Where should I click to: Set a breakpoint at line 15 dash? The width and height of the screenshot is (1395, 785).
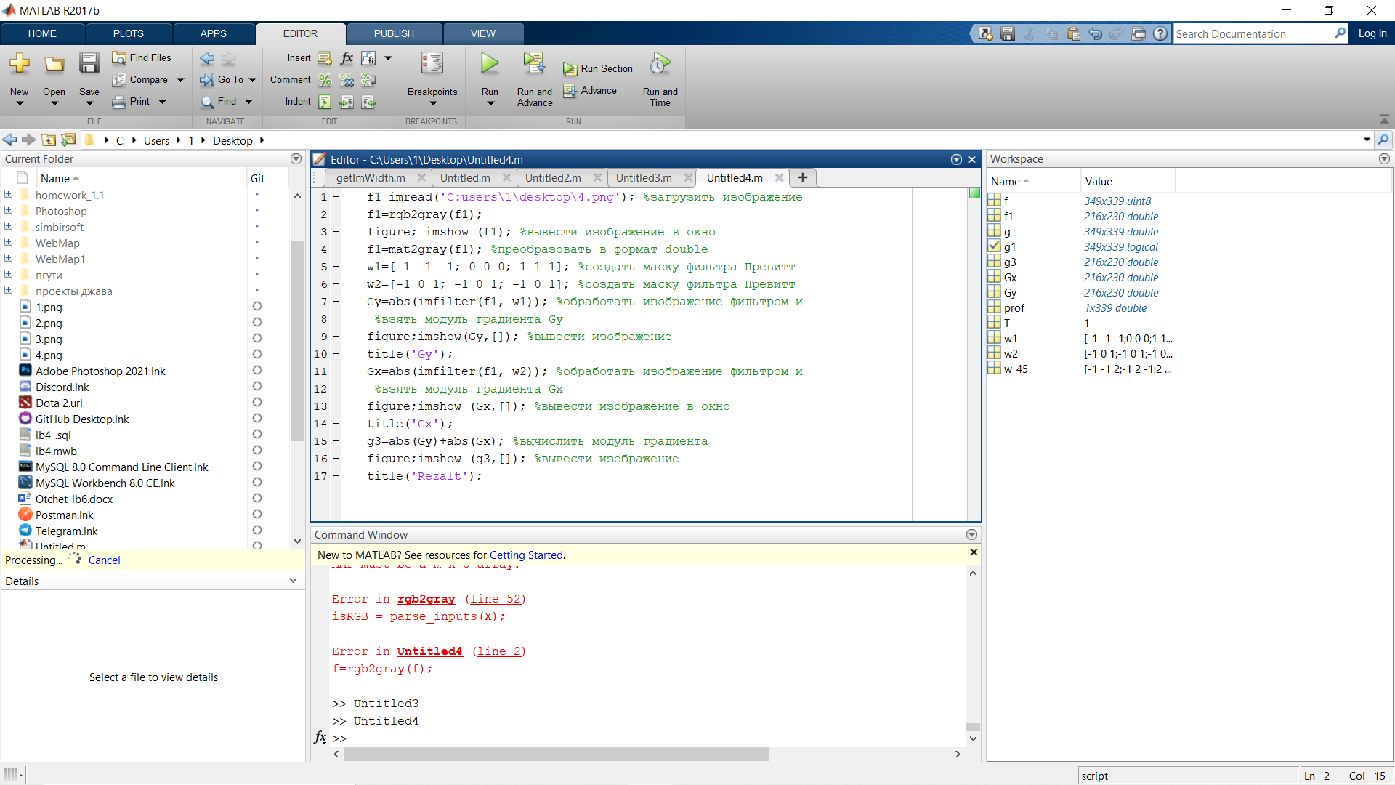pos(336,441)
